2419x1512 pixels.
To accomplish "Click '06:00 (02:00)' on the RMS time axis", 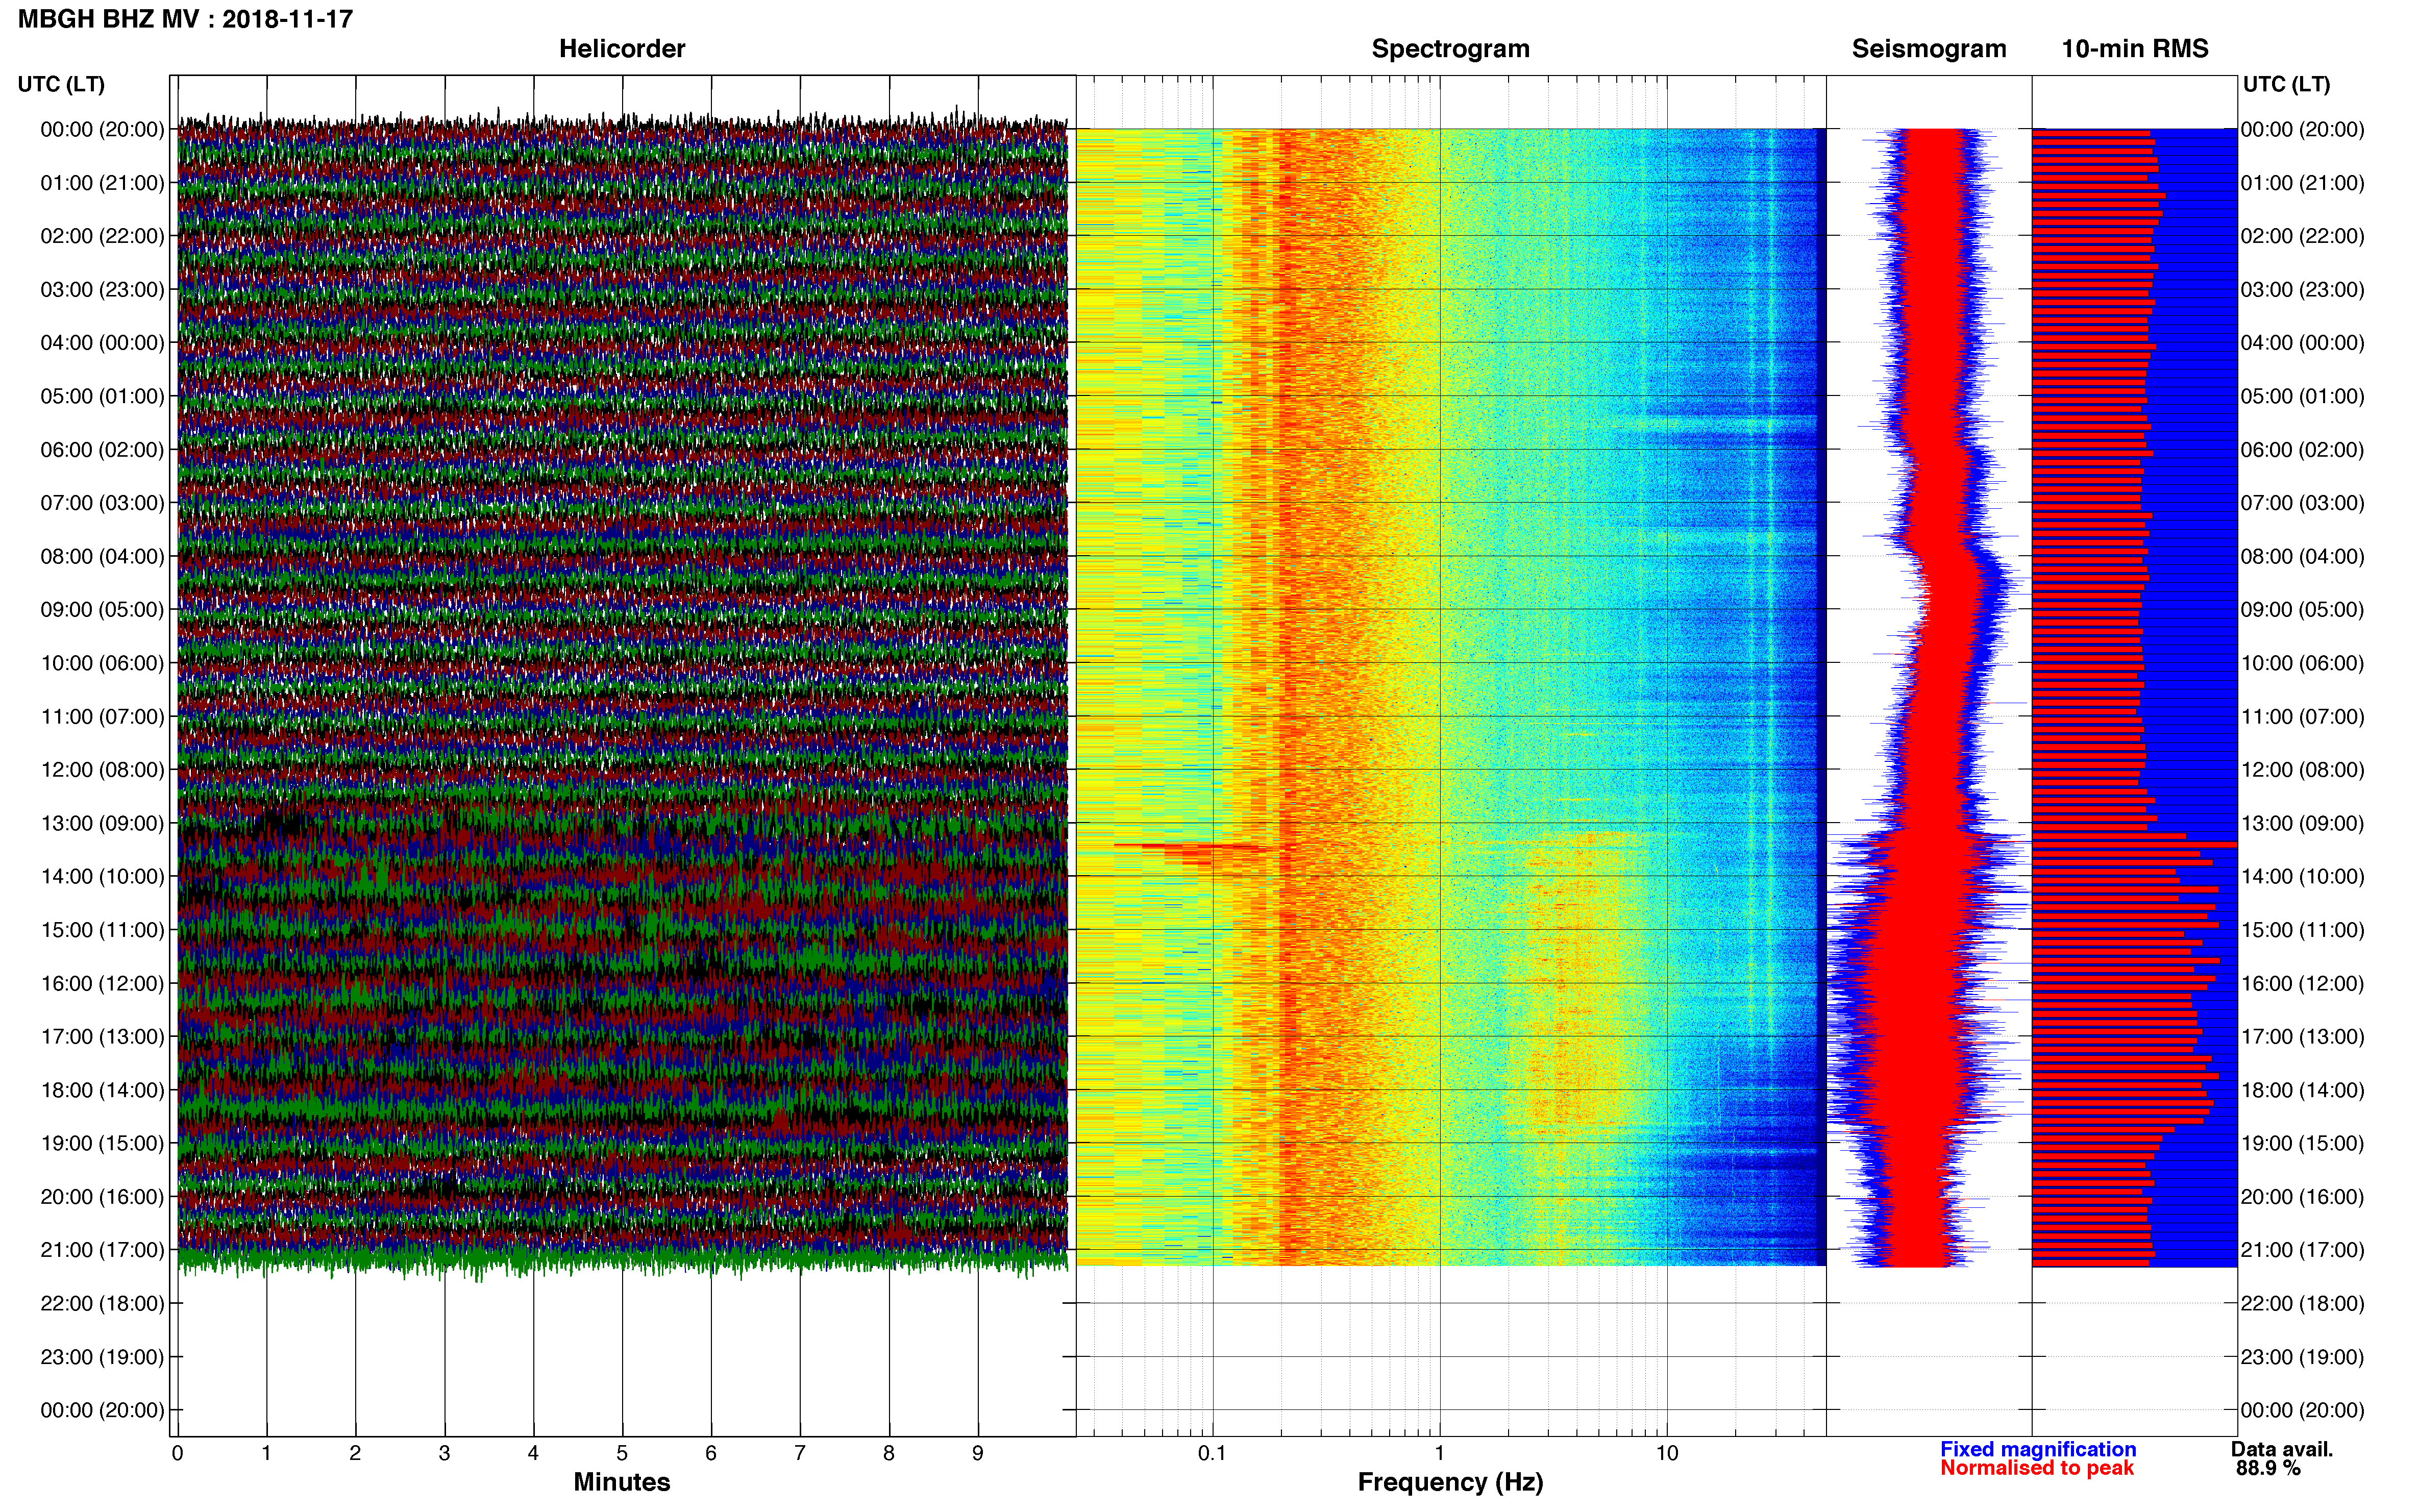I will tap(2303, 450).
